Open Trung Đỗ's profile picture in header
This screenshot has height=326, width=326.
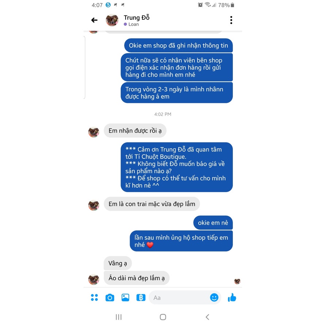pyautogui.click(x=112, y=20)
